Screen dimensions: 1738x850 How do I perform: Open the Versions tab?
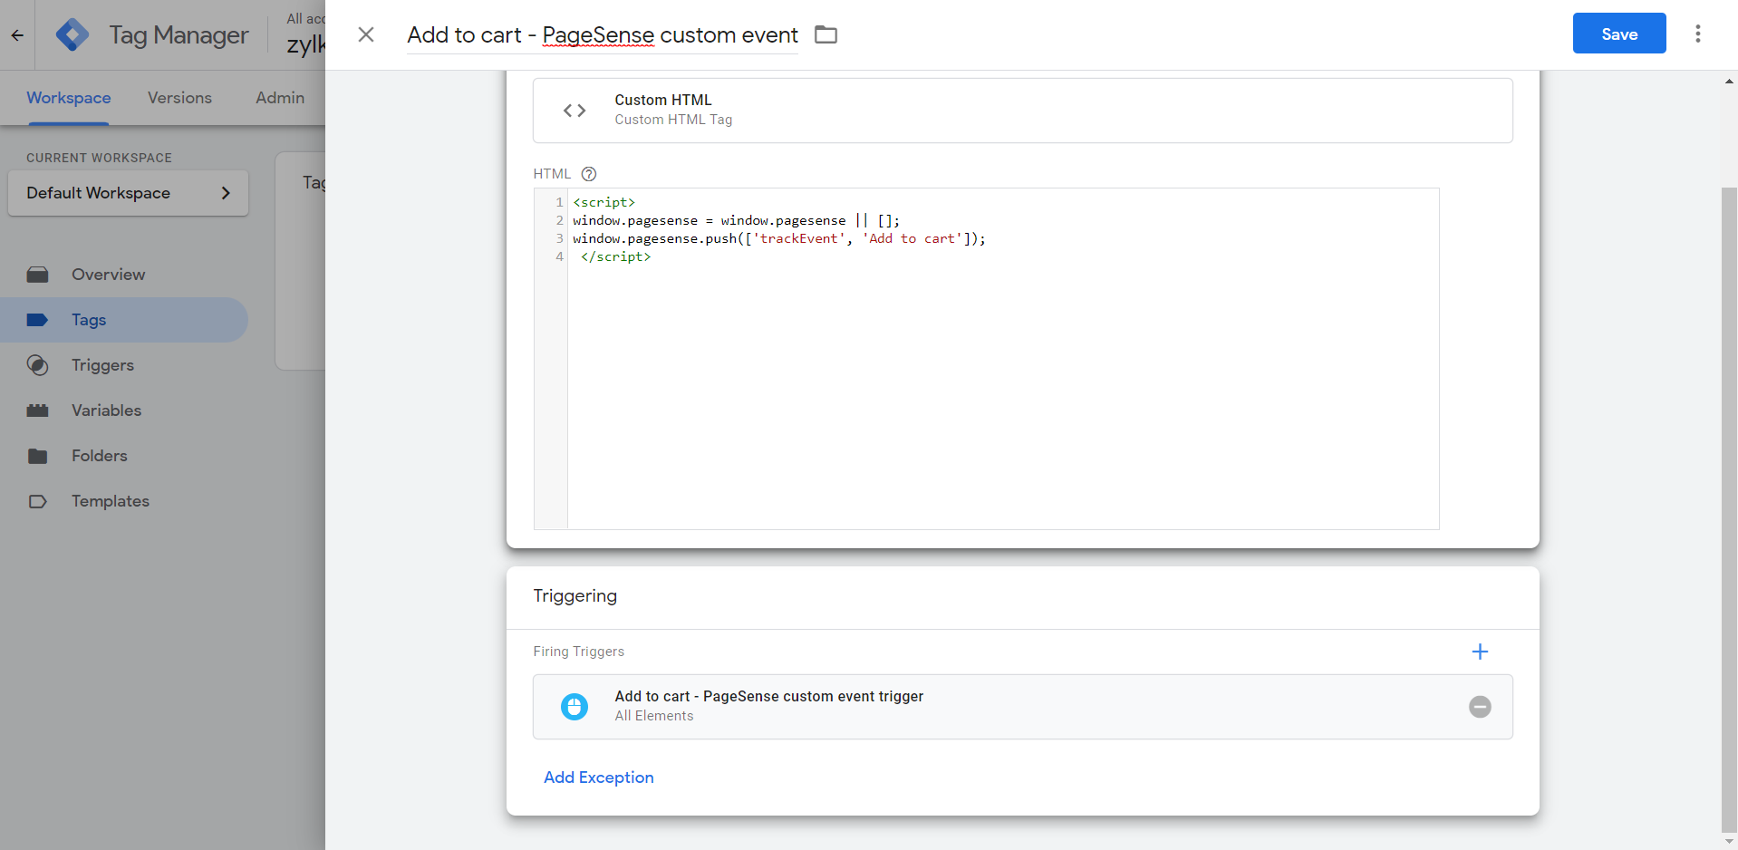(179, 98)
